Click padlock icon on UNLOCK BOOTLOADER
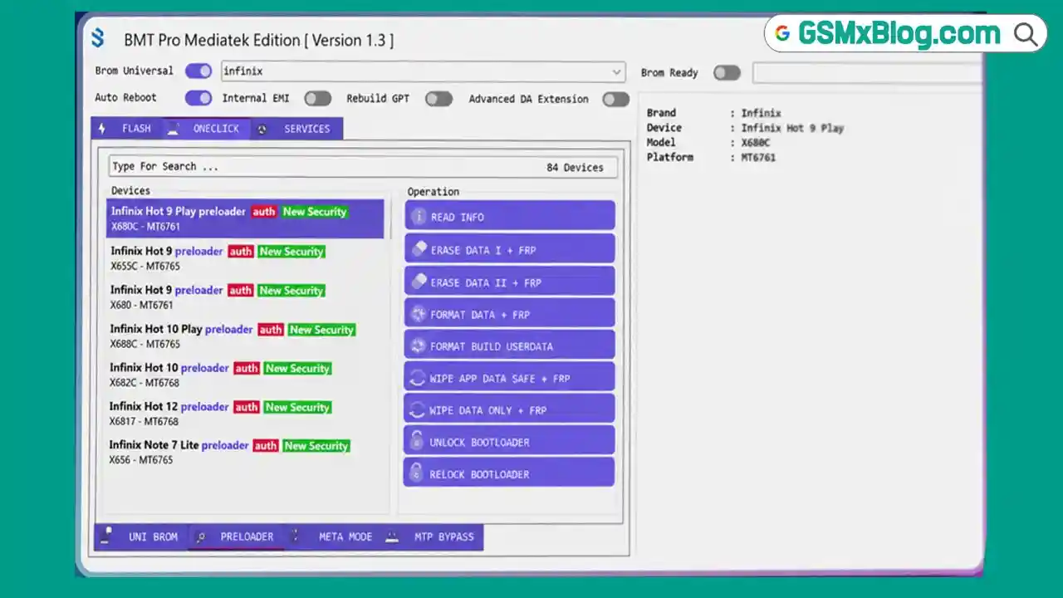This screenshot has height=598, width=1063. [416, 441]
